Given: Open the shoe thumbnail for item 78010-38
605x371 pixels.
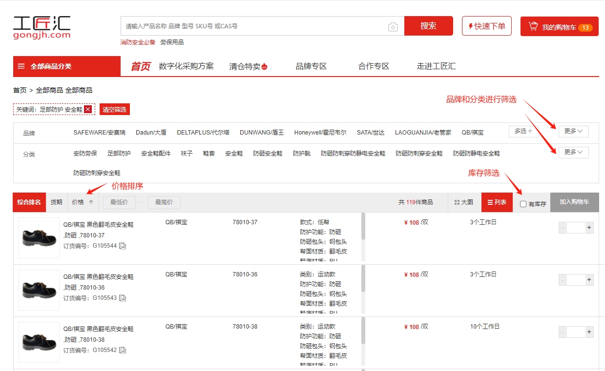Looking at the screenshot, I should tap(39, 342).
